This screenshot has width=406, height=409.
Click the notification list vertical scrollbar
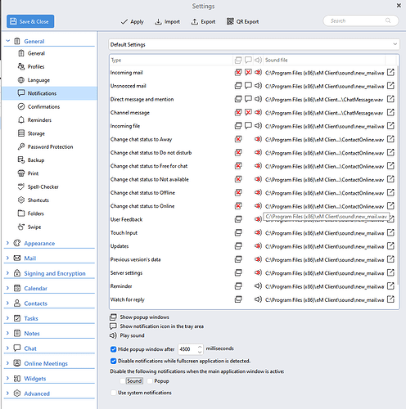tap(398, 174)
